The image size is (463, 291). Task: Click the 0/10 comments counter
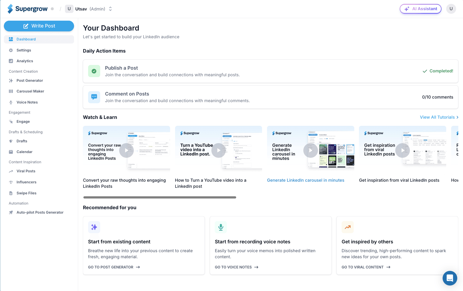pyautogui.click(x=438, y=97)
